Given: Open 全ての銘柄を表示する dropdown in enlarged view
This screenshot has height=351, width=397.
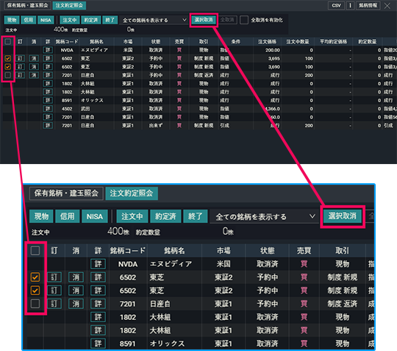Looking at the screenshot, I should point(264,216).
